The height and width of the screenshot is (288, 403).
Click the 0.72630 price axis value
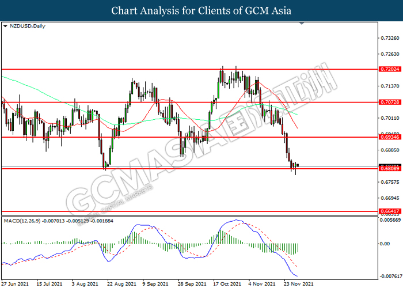tap(390, 54)
